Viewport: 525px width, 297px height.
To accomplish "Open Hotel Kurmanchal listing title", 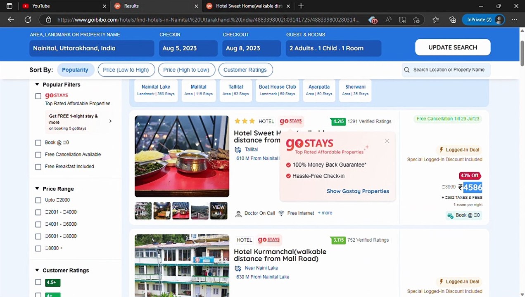I will (x=280, y=255).
